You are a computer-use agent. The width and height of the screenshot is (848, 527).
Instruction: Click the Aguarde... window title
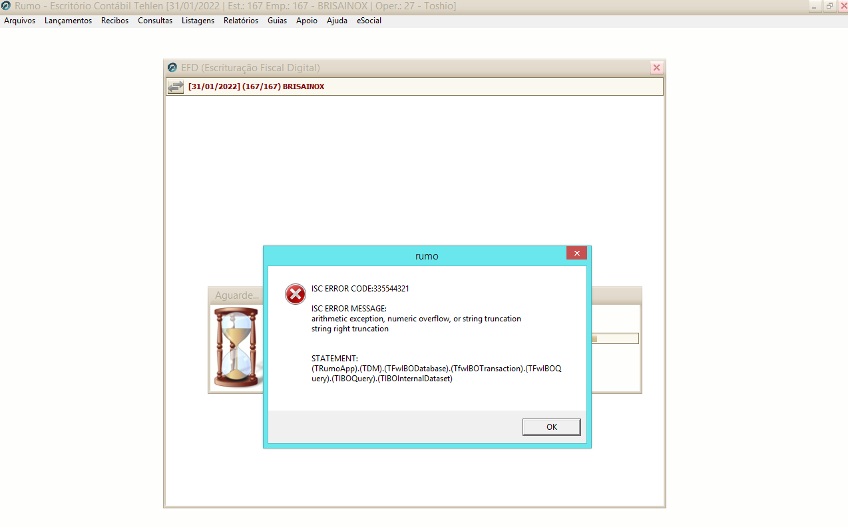(x=237, y=295)
